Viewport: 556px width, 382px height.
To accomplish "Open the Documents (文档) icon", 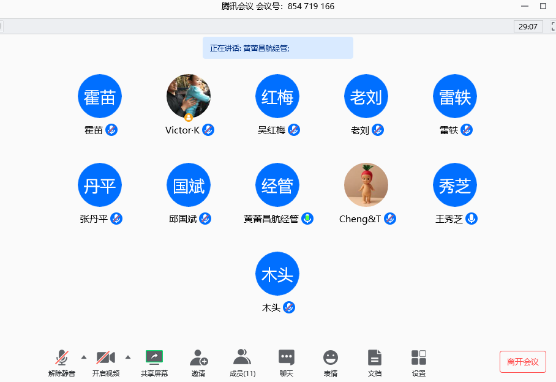I will coord(375,358).
